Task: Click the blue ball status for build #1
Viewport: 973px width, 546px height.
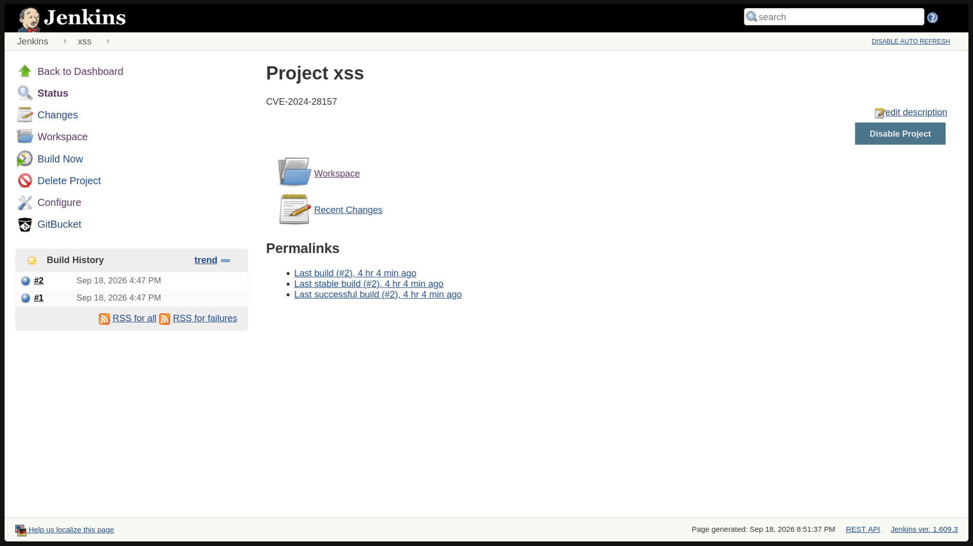Action: 26,298
